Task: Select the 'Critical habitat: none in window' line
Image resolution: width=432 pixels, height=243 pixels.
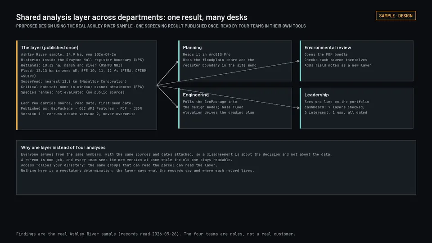Action: [82, 87]
